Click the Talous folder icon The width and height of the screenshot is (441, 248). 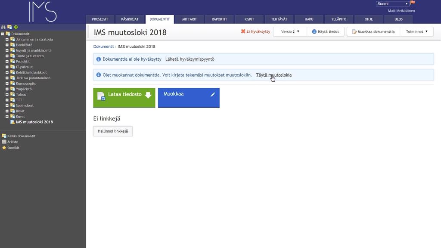12,94
